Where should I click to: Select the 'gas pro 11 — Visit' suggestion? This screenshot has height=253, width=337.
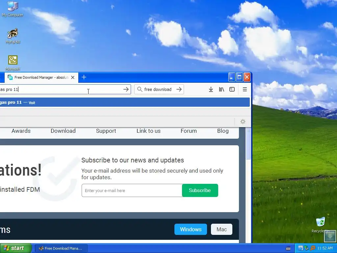coord(125,102)
